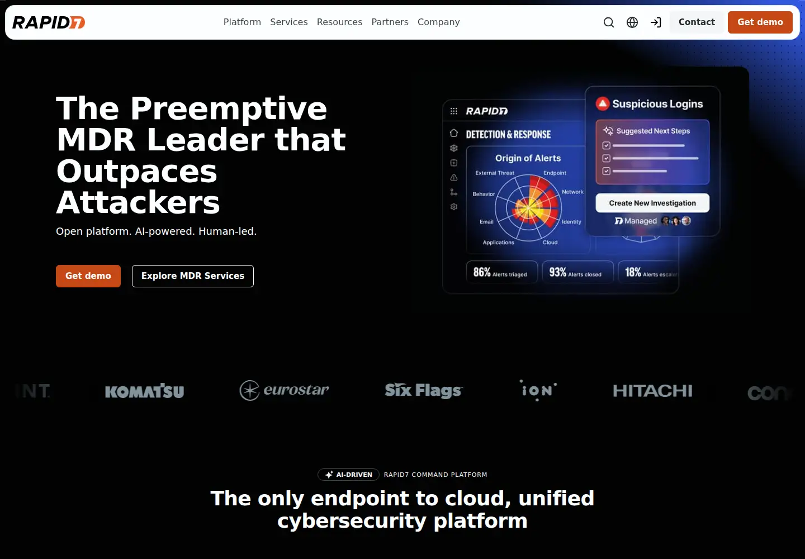Screen dimensions: 805x559
Task: Open the Platform menu
Action: 242,22
